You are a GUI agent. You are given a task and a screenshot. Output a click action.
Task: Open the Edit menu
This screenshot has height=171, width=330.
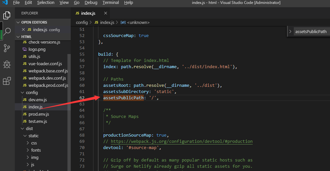(x=28, y=3)
